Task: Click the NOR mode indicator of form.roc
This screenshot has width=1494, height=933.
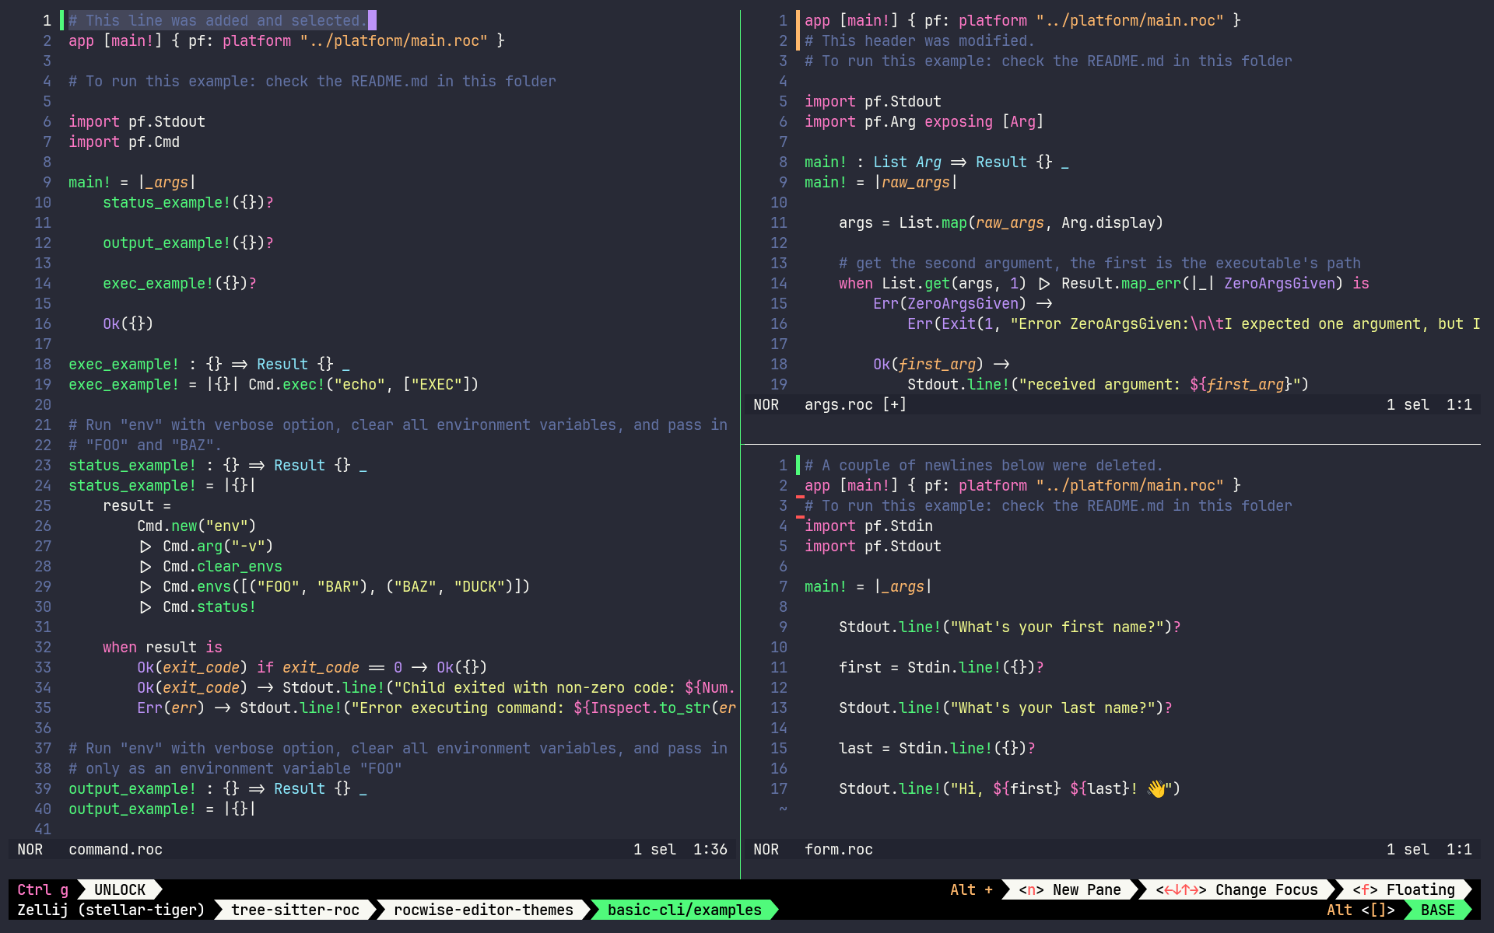Action: pos(766,849)
